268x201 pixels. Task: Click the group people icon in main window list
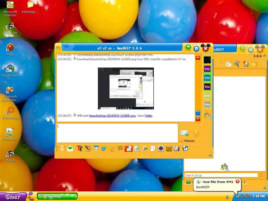point(224,167)
